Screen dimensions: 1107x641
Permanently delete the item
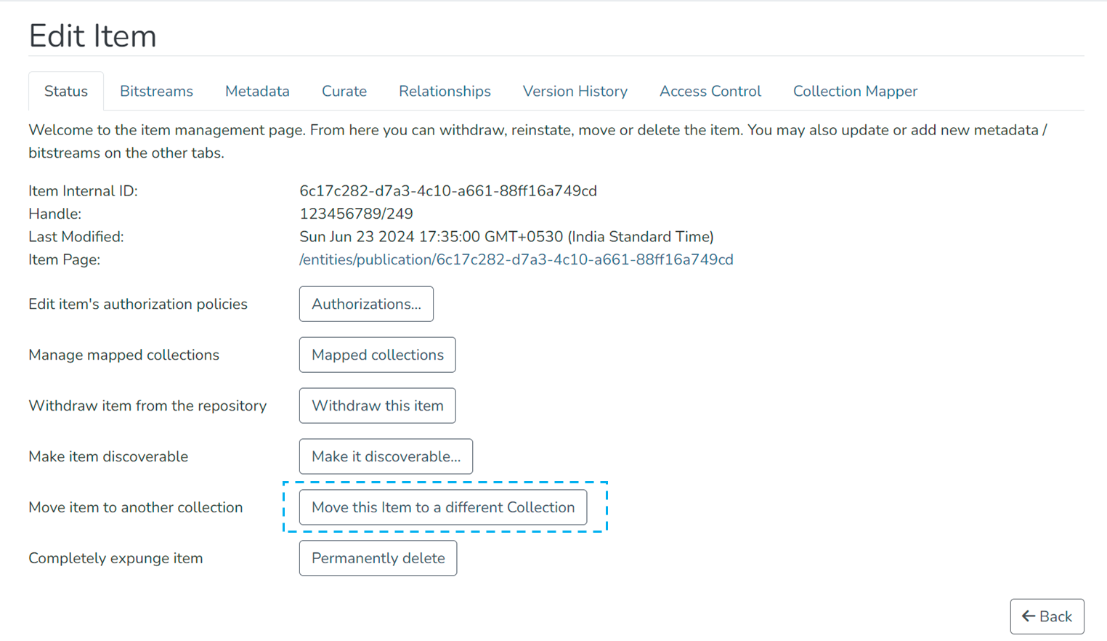(378, 558)
